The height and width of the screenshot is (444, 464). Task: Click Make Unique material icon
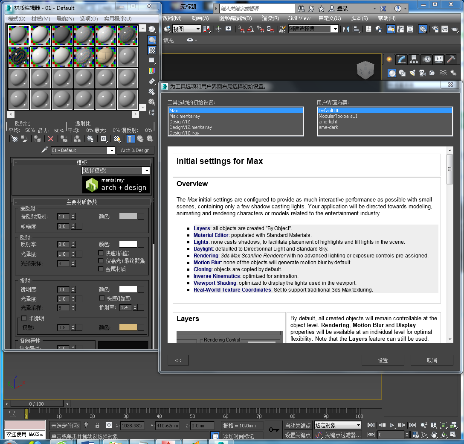(77, 139)
